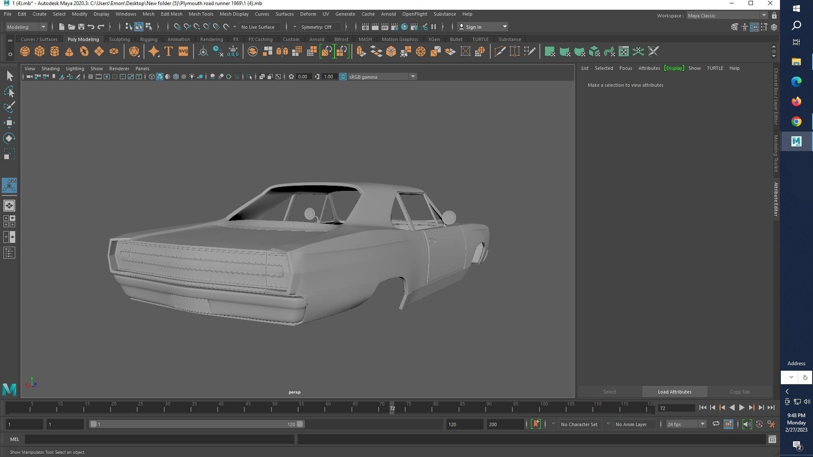Screen dimensions: 813x457
Task: Click the Undo arrow icon
Action: pyautogui.click(x=91, y=27)
